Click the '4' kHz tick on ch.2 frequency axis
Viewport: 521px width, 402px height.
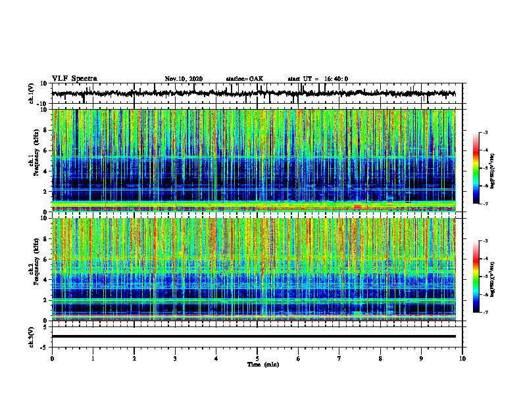pos(45,280)
